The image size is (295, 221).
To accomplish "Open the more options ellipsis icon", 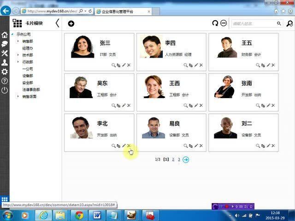I will pos(224,23).
